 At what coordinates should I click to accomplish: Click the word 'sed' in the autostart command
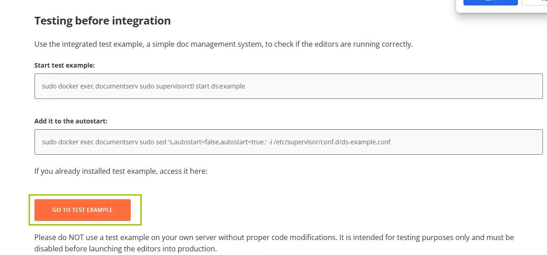click(161, 142)
